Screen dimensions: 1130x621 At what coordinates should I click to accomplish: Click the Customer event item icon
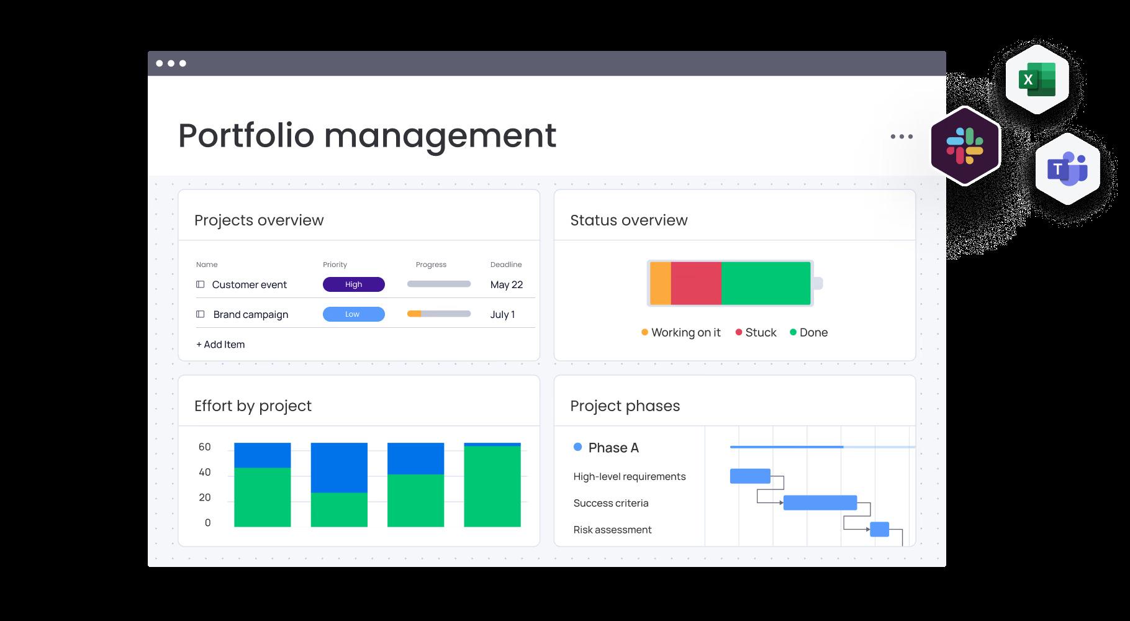(200, 284)
